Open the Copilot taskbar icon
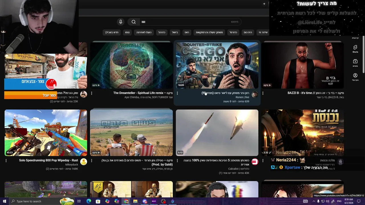Screen dimensions: 365x205 107,201
